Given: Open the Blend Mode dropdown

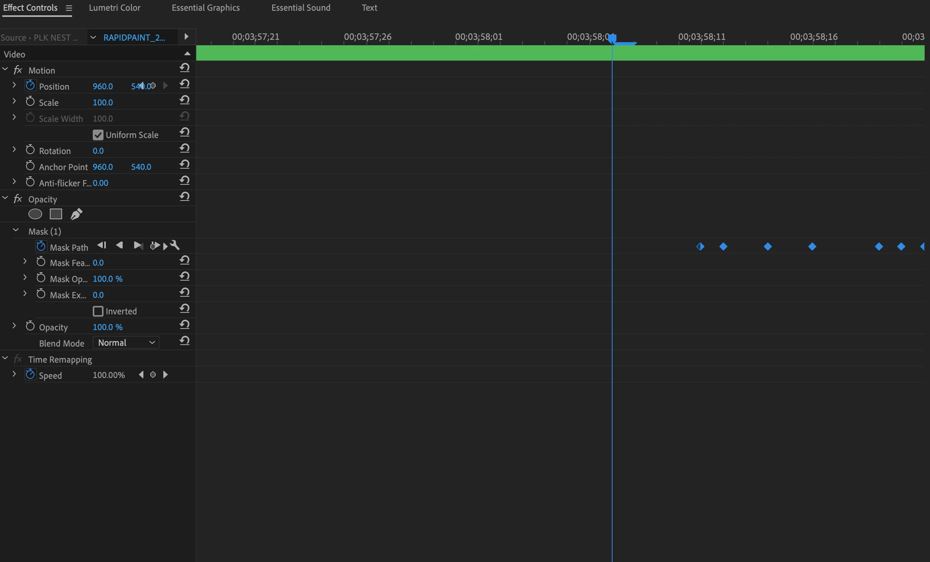Looking at the screenshot, I should point(126,343).
